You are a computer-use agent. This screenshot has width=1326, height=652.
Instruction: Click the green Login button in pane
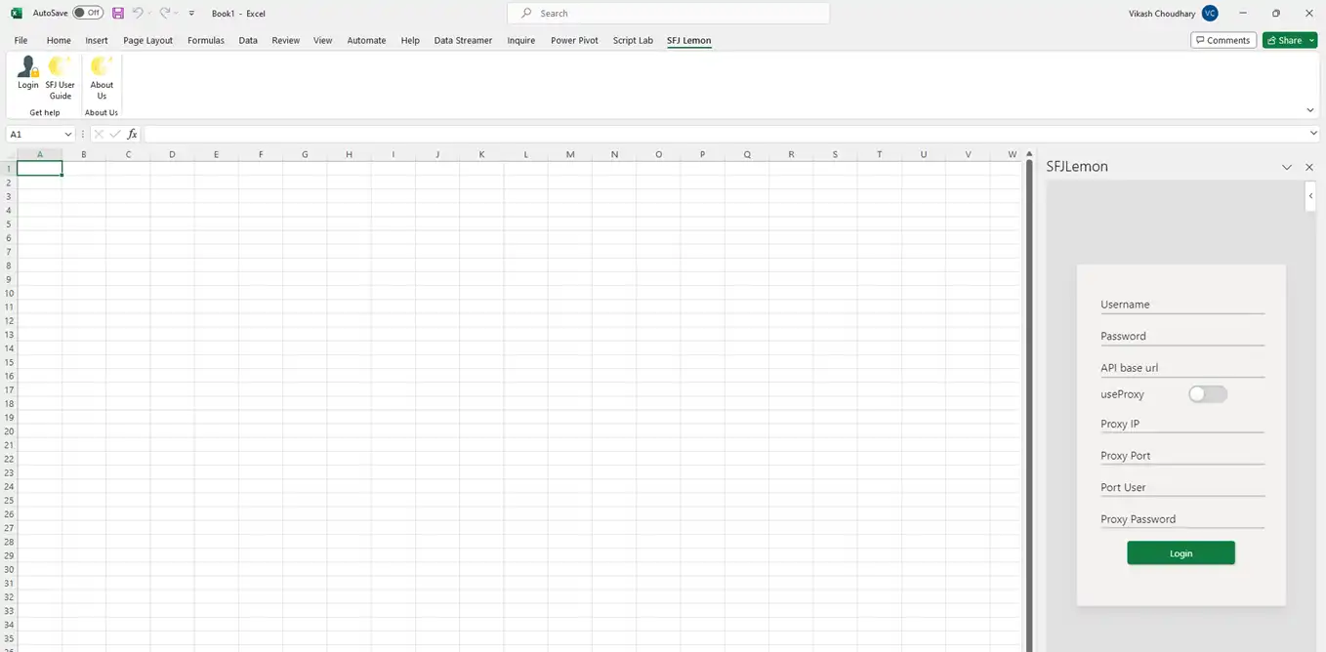(1181, 553)
